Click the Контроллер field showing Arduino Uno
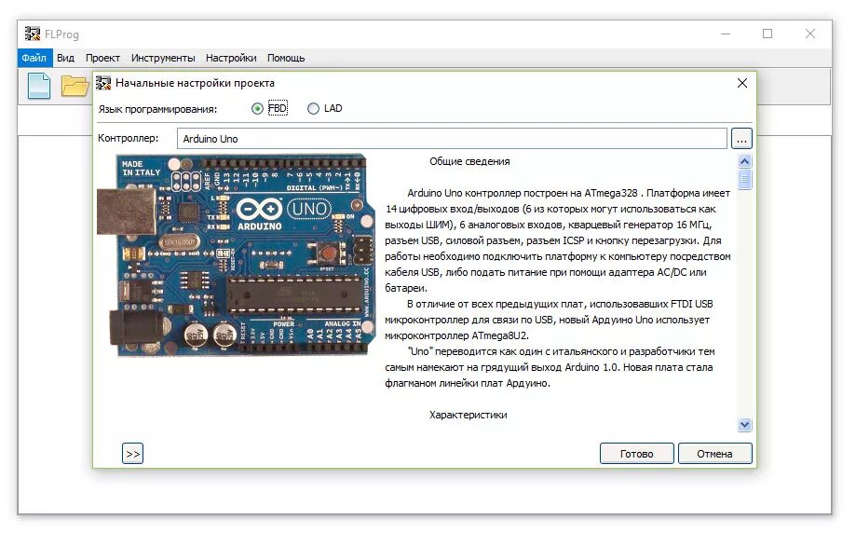This screenshot has width=856, height=533. pos(452,139)
